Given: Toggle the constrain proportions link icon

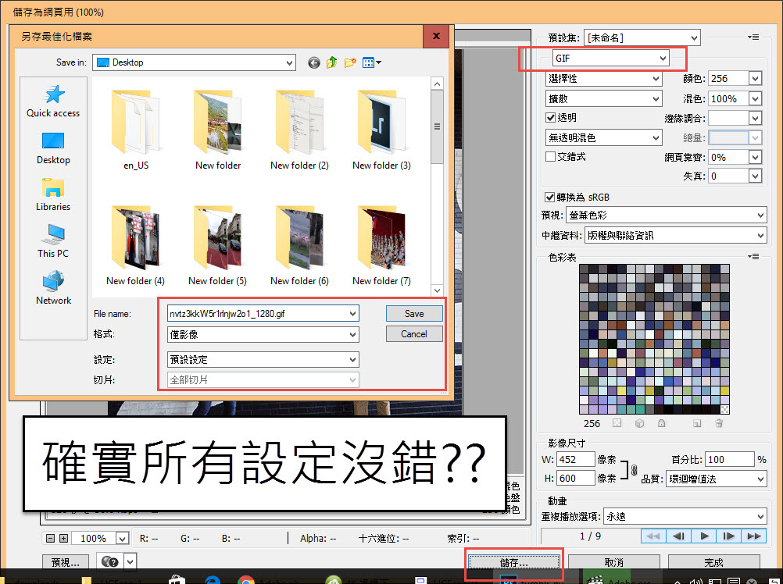Looking at the screenshot, I should coord(635,469).
